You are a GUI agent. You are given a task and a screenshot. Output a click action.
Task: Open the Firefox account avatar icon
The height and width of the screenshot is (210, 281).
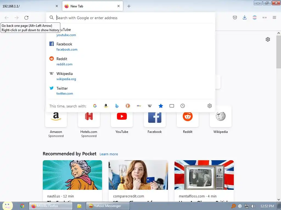pos(254,17)
